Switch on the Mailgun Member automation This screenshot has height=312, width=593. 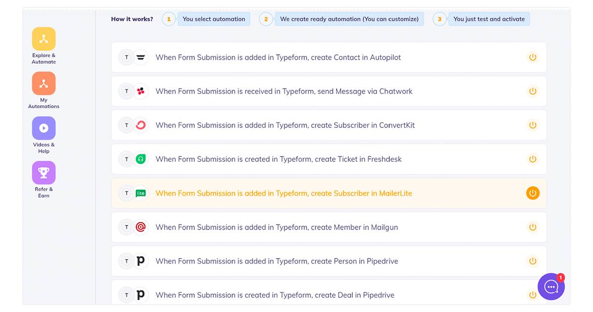tap(532, 227)
